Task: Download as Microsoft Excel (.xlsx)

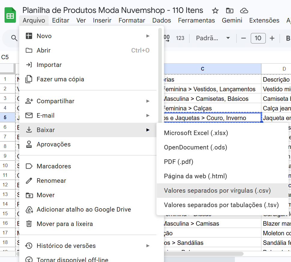Action: click(x=223, y=133)
